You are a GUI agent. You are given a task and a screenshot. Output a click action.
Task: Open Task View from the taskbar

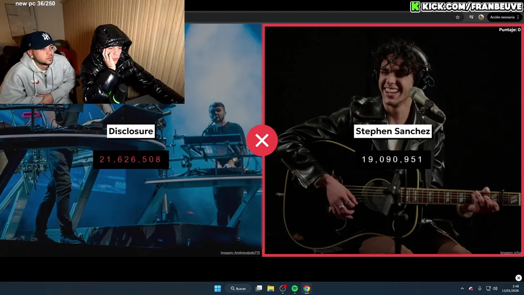pyautogui.click(x=259, y=288)
